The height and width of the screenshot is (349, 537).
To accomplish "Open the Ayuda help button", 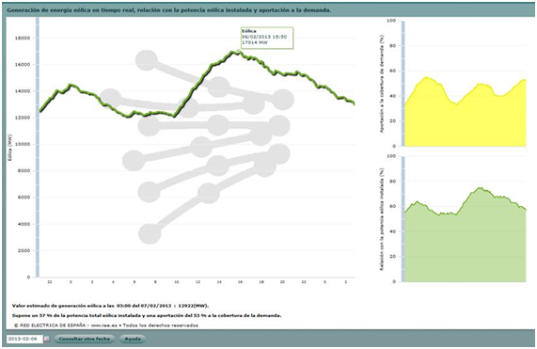I will click(x=133, y=339).
